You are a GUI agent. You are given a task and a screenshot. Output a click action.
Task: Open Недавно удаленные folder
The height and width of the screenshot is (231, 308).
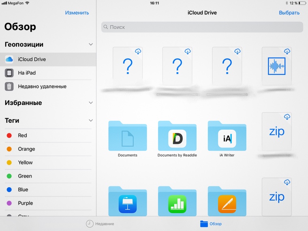tap(48, 86)
